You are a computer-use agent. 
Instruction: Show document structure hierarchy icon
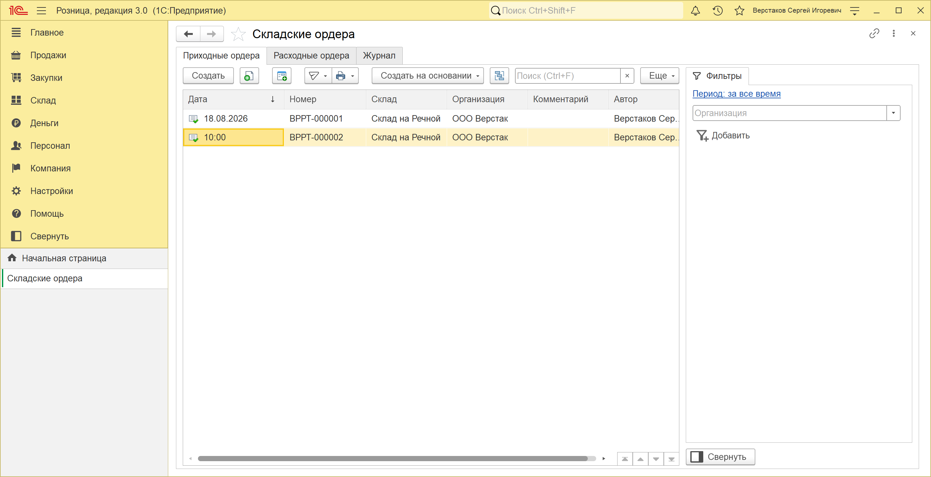point(499,76)
